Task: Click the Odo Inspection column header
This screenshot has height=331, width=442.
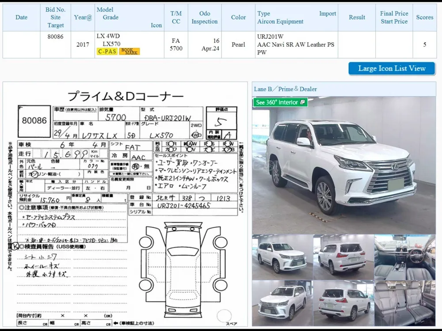Action: pyautogui.click(x=205, y=18)
